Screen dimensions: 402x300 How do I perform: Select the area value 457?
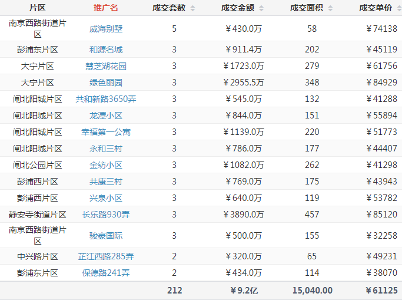[312, 215]
